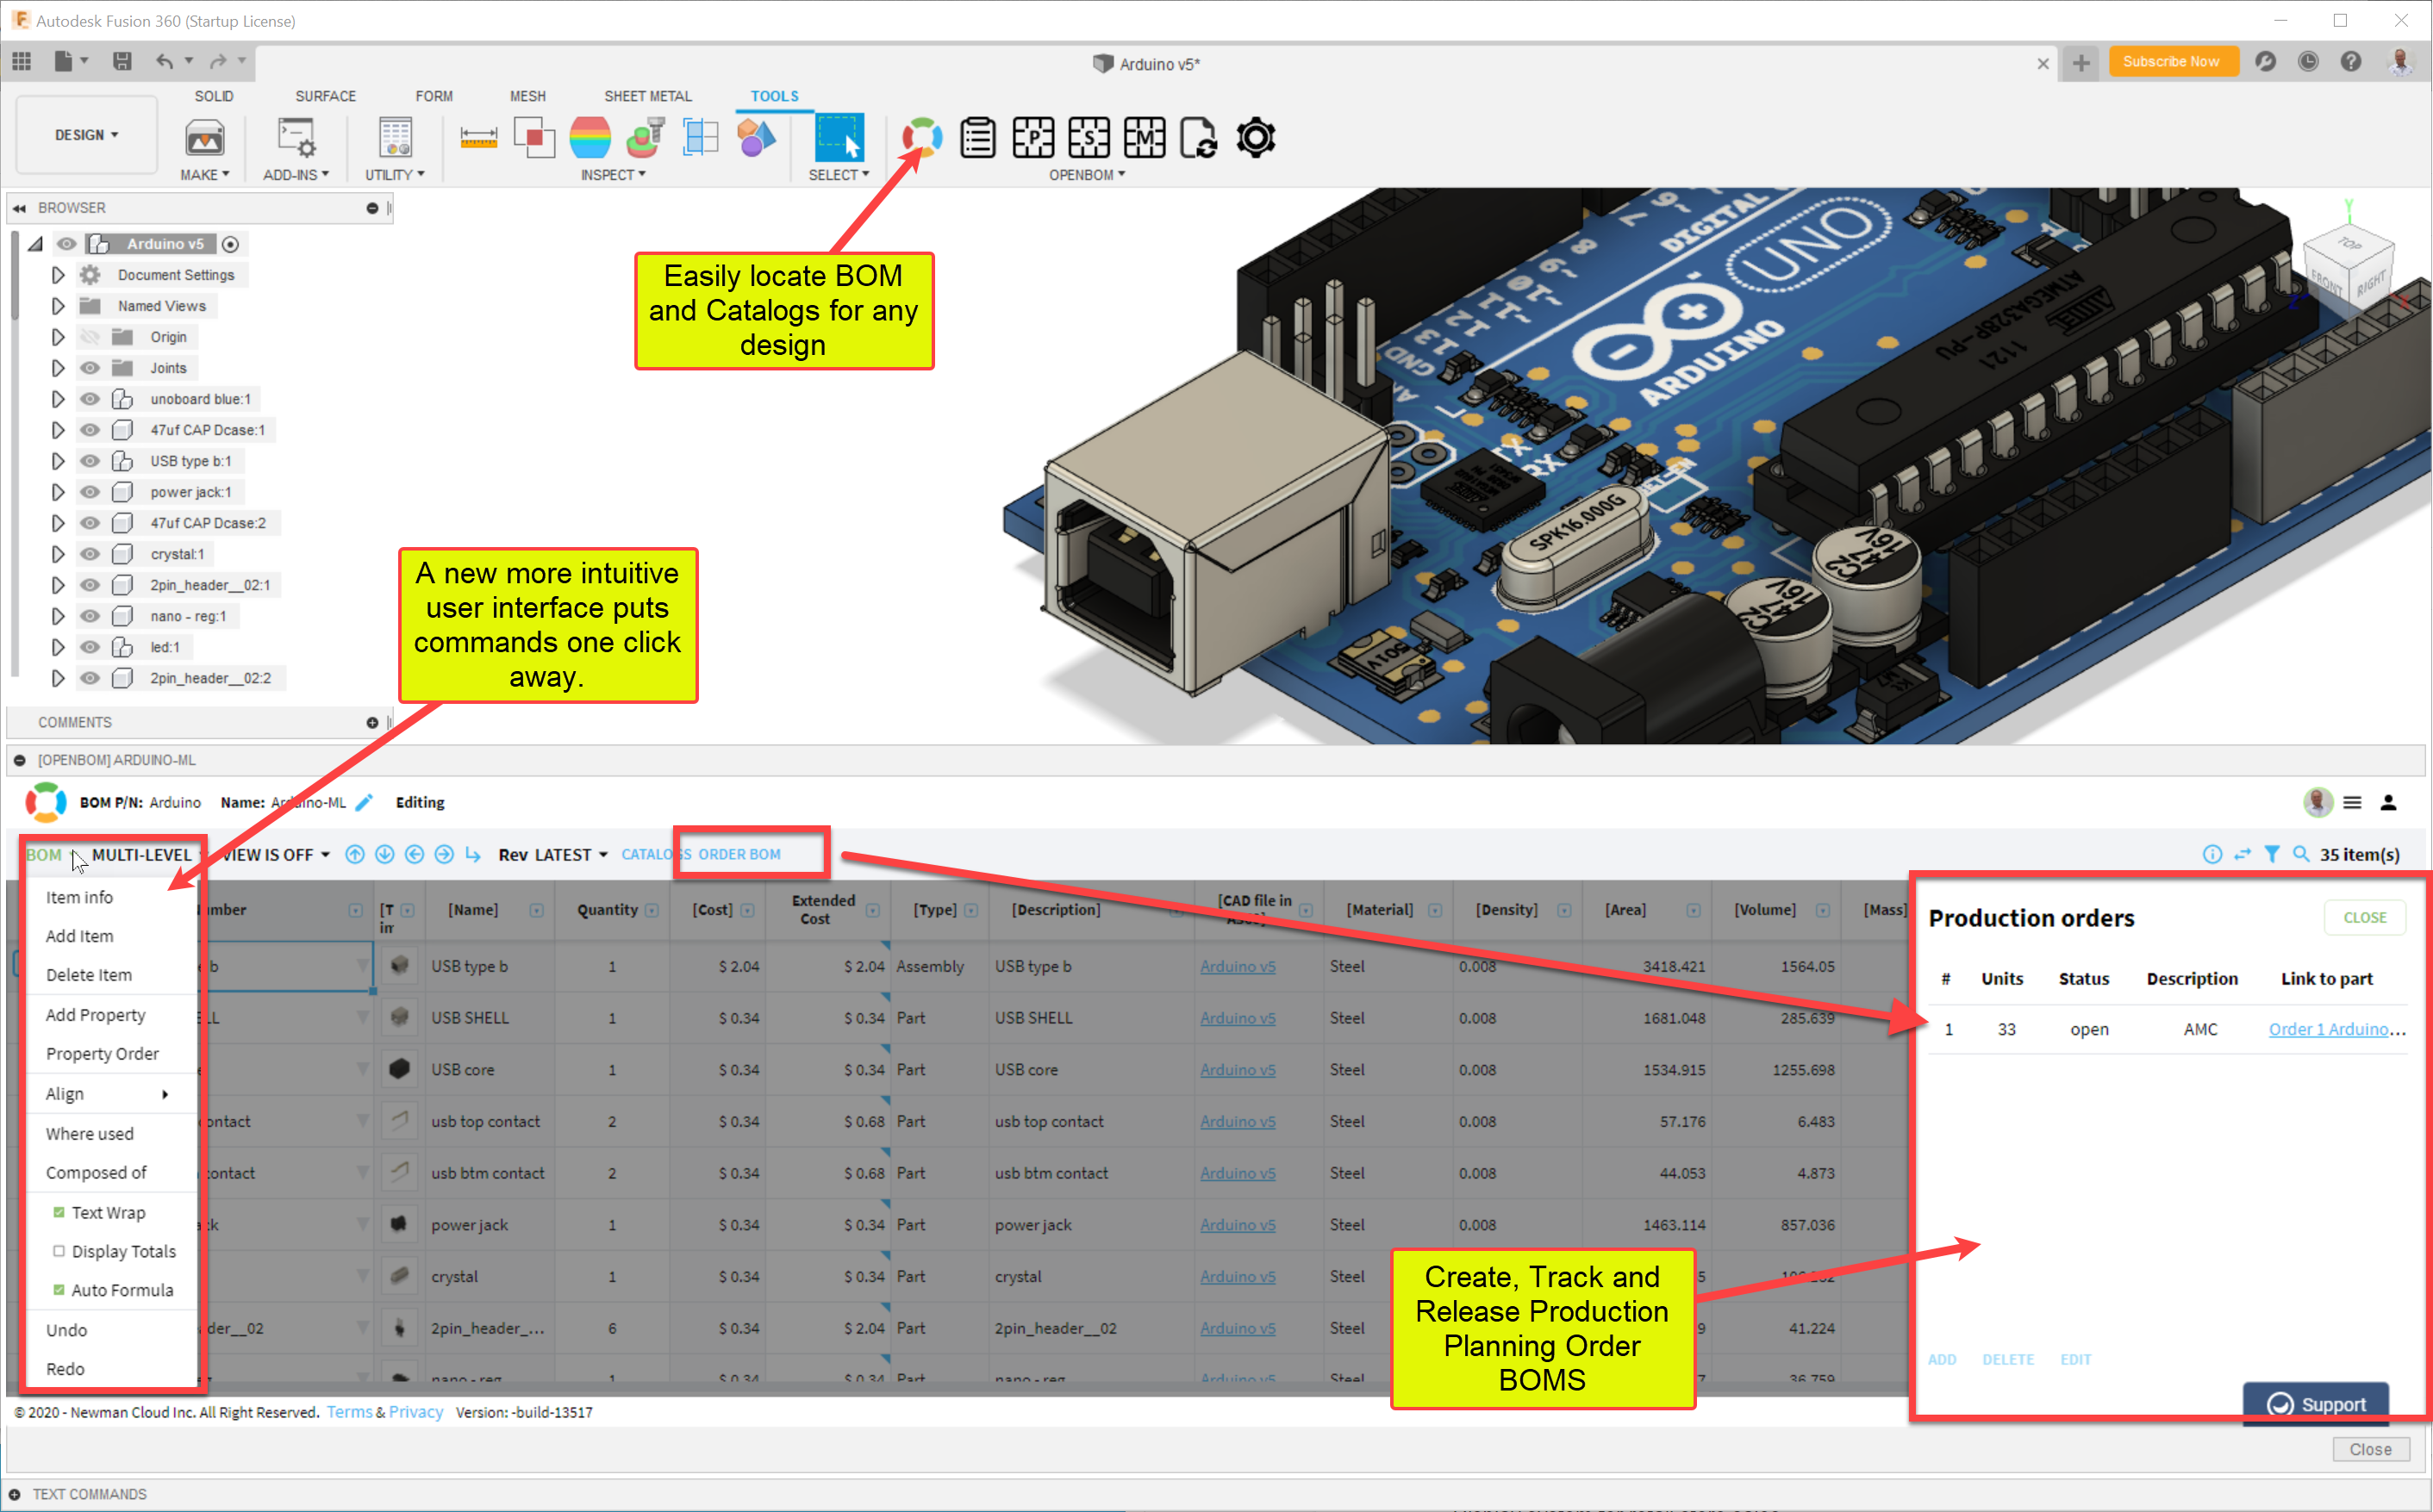
Task: Choose Add Property from BOM menu
Action: [x=95, y=1014]
